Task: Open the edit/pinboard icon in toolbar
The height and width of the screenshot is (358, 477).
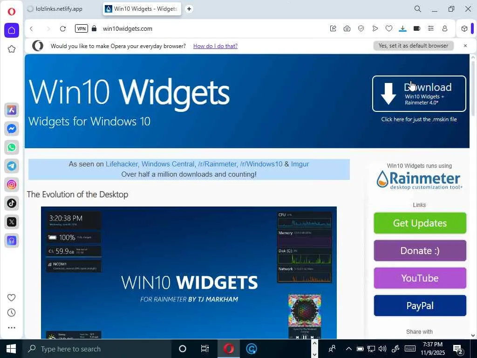Action: point(333,28)
